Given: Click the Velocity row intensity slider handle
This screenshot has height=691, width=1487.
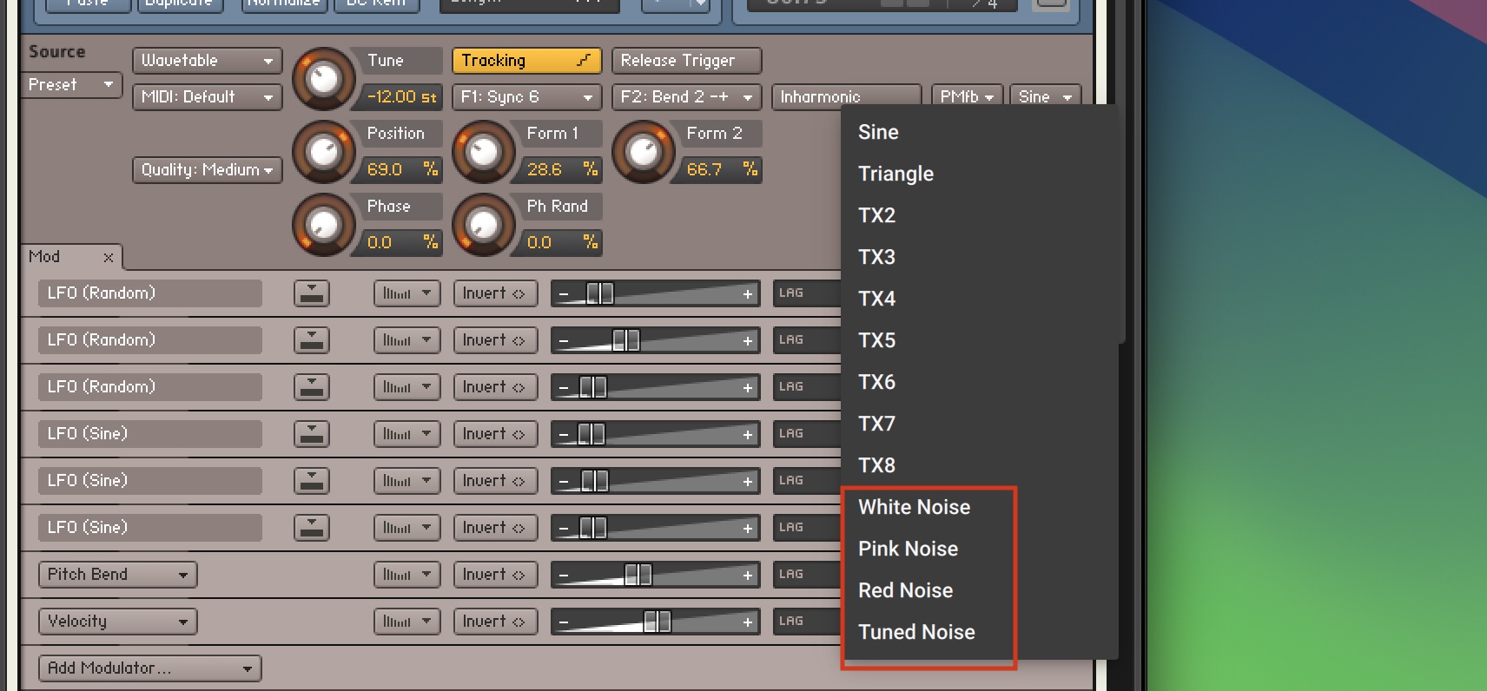Looking at the screenshot, I should pos(658,622).
